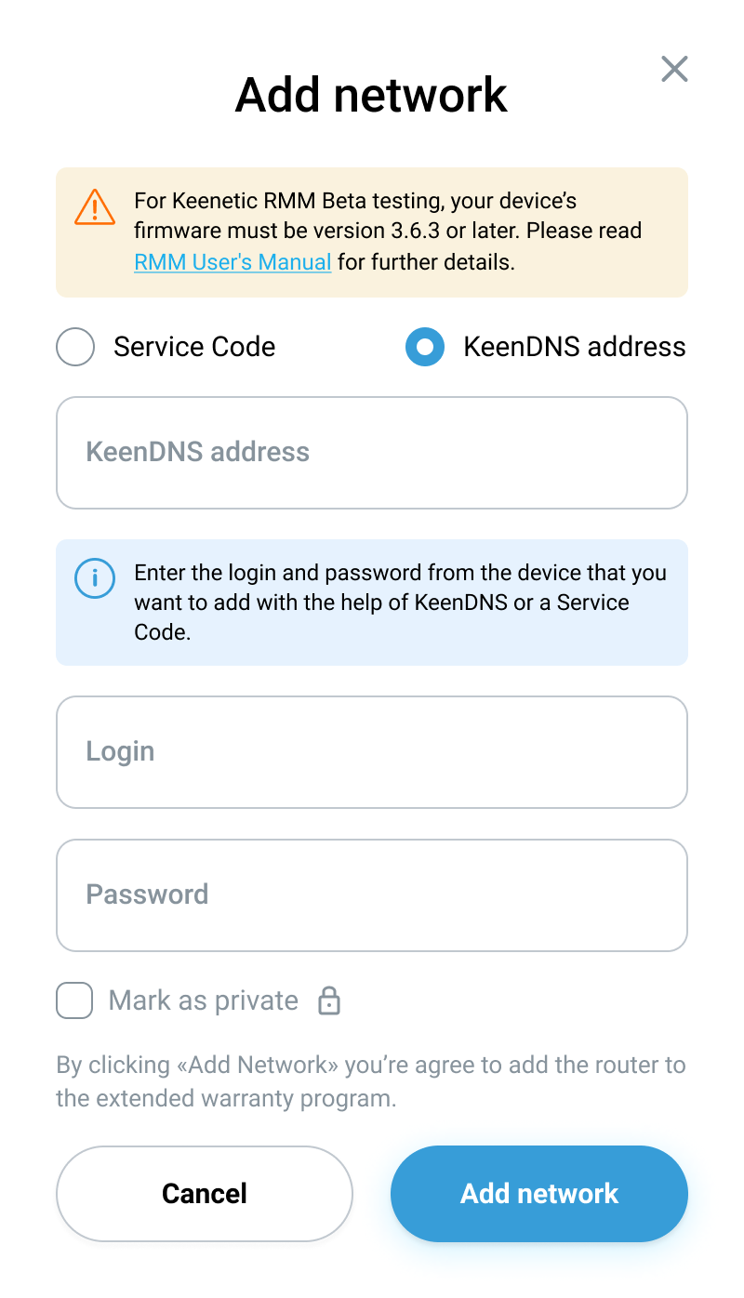744x1298 pixels.
Task: Click the login and password info banner
Action: [372, 603]
